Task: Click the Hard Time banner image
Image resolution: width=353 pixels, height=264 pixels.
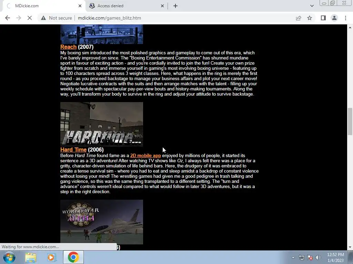Action: [x=102, y=124]
